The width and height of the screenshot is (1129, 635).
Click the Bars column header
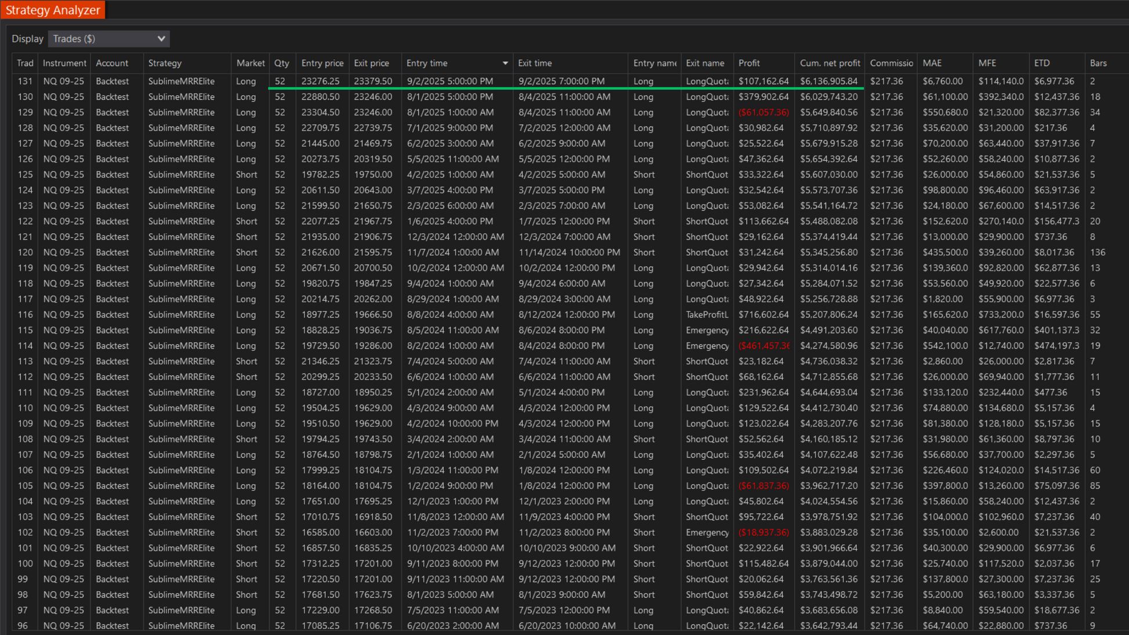pyautogui.click(x=1098, y=63)
